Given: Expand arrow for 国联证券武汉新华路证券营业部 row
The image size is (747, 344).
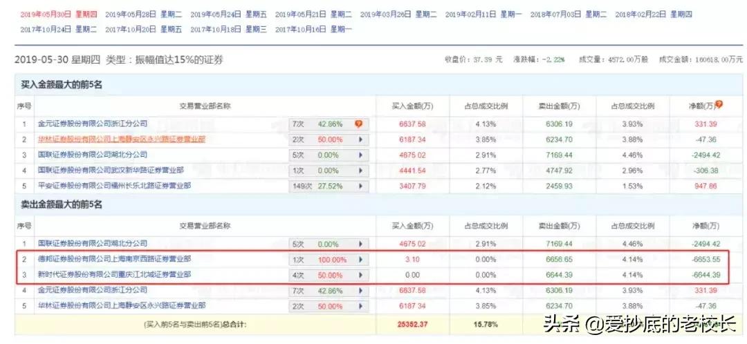Looking at the screenshot, I should [360, 171].
